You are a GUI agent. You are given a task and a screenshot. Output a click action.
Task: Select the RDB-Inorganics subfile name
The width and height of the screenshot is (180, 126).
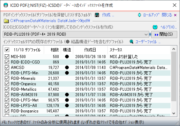point(24,111)
